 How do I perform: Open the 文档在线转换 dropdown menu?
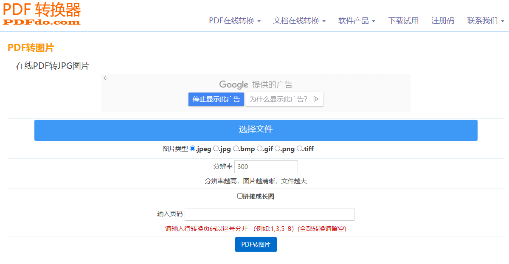point(299,21)
